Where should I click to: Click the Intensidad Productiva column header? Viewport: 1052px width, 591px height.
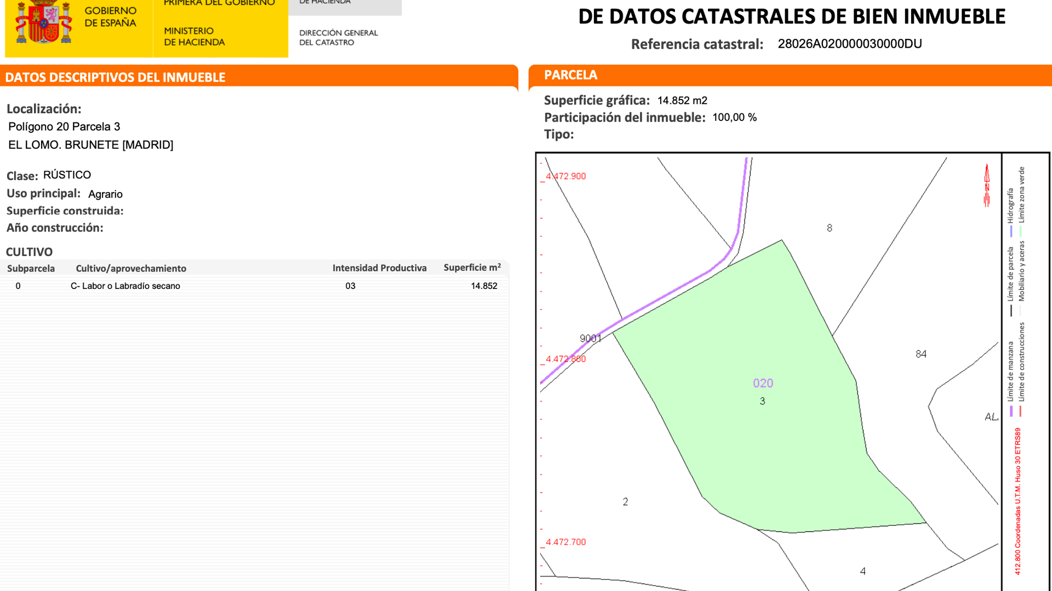tap(379, 268)
